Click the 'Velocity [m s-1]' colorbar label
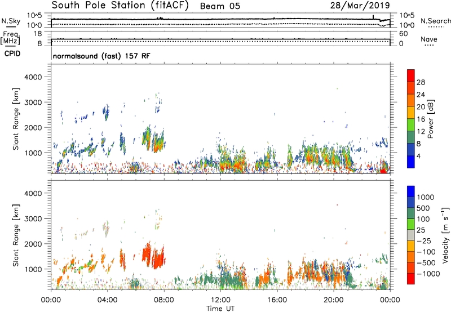This screenshot has width=451, height=312. click(445, 235)
